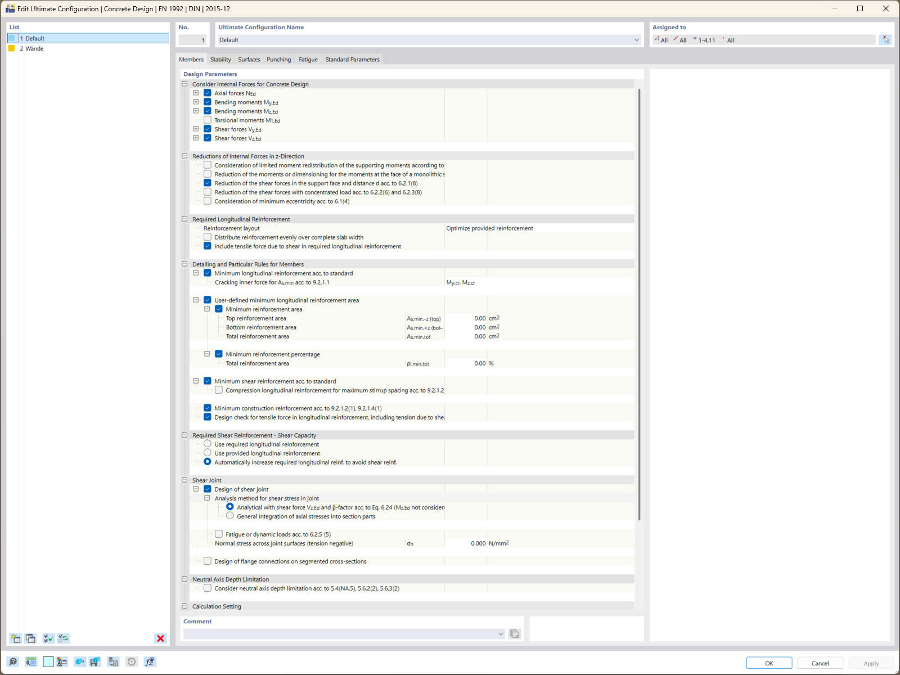Image resolution: width=900 pixels, height=675 pixels.
Task: Copy the selected configuration
Action: coord(30,638)
